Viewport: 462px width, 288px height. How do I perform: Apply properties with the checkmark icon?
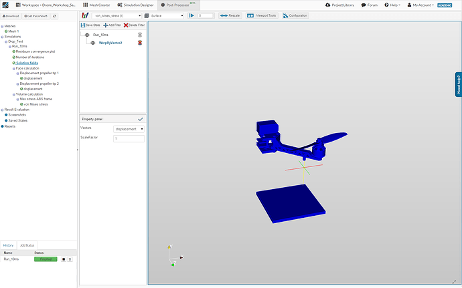pyautogui.click(x=141, y=118)
